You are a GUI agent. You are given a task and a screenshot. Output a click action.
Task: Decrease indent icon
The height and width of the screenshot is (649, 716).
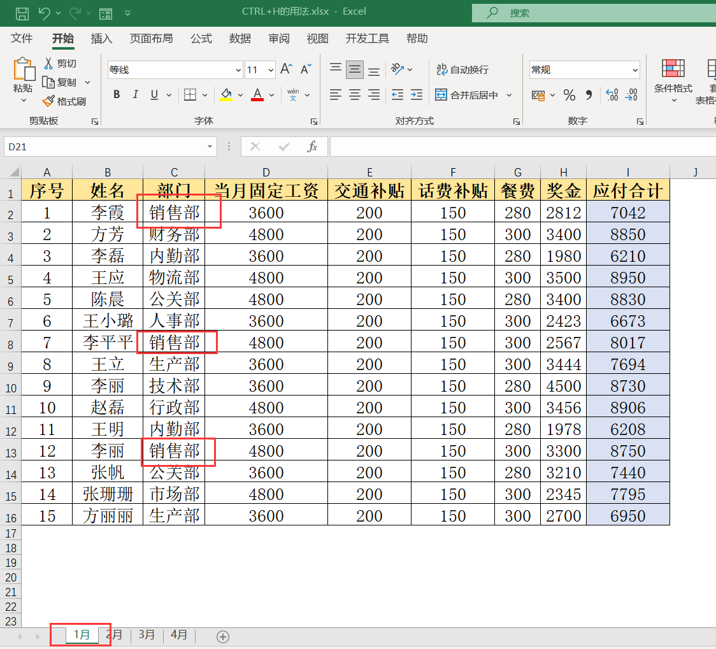[x=397, y=94]
